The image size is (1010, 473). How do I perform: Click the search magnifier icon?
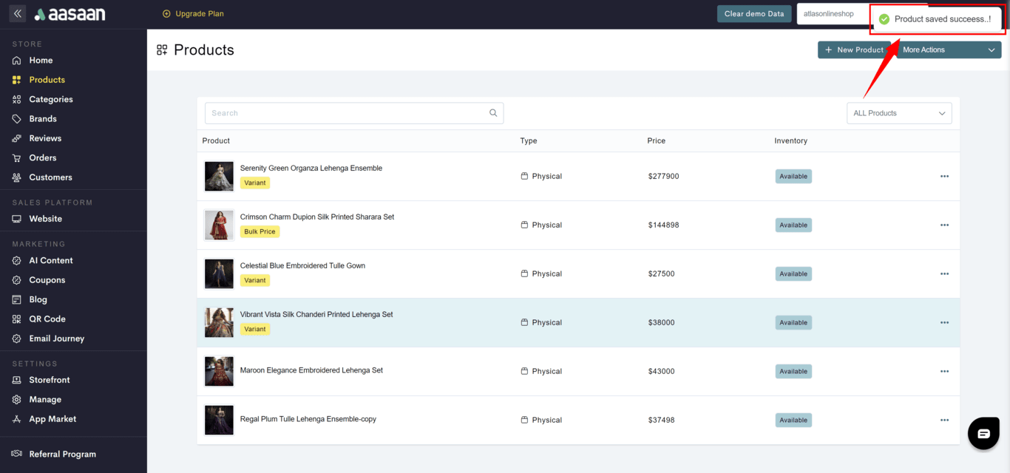pyautogui.click(x=493, y=113)
